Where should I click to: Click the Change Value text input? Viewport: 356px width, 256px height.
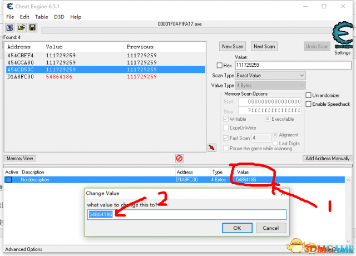187,214
